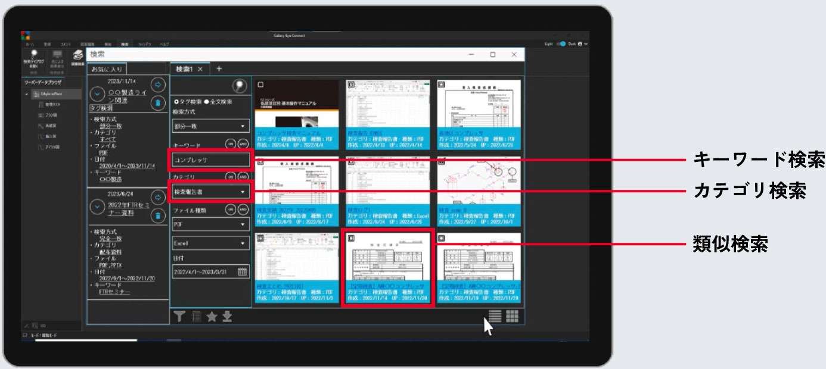The height and width of the screenshot is (369, 826).
Task: Click the カテゴリ AND button
Action: pos(243,177)
